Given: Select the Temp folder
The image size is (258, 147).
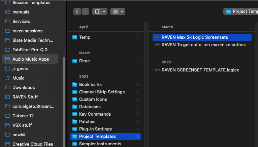Looking at the screenshot, I should pyautogui.click(x=105, y=37).
